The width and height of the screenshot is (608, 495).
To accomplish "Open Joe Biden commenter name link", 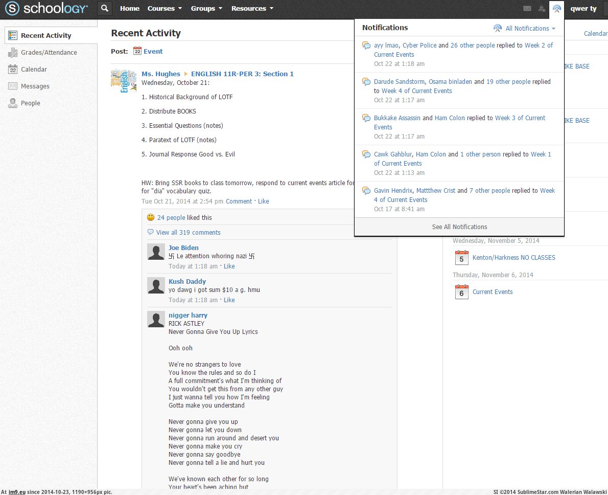I will (183, 247).
